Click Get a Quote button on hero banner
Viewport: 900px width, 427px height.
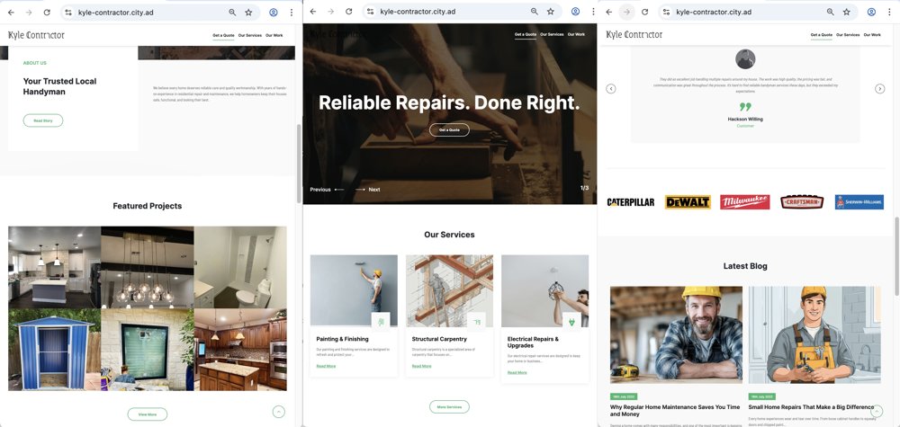click(449, 130)
